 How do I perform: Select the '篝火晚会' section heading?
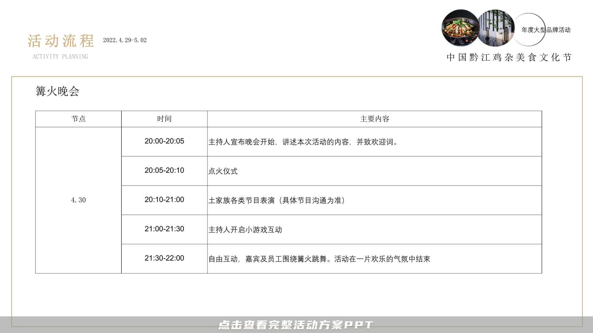57,91
